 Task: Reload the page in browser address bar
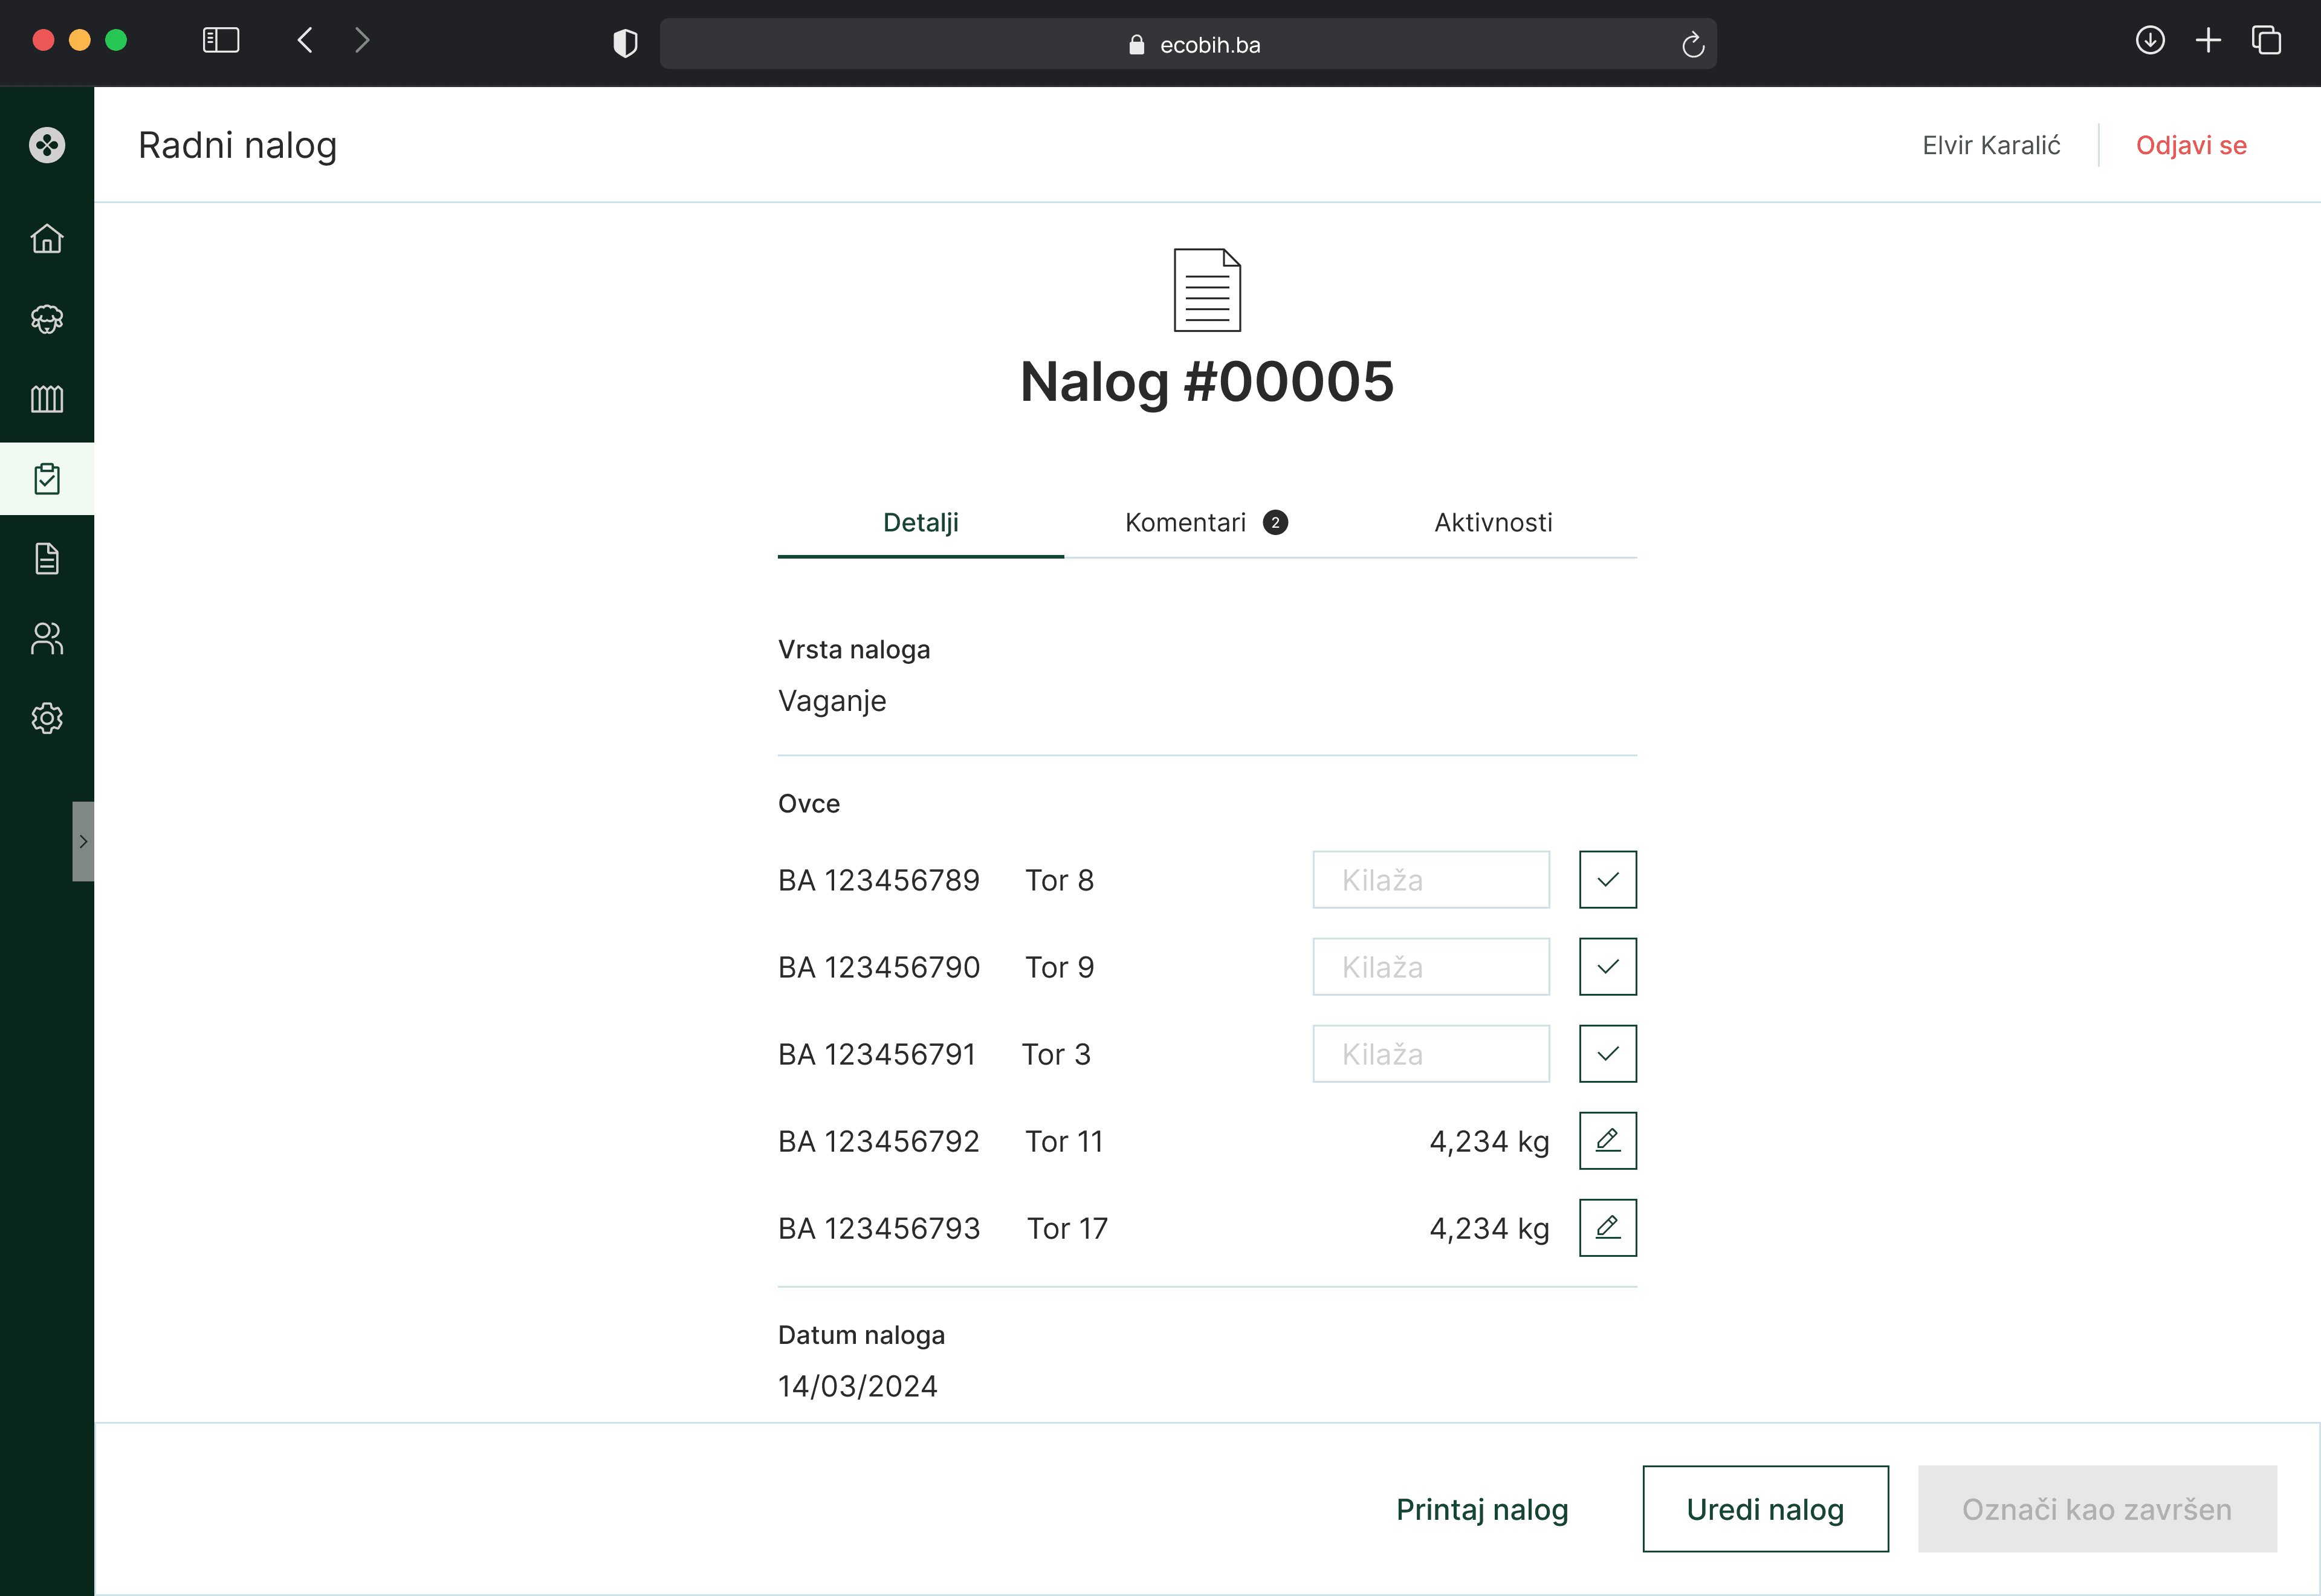tap(1692, 44)
